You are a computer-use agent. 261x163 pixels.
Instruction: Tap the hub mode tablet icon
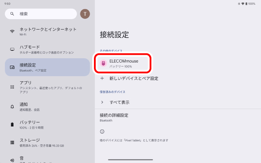[12, 49]
